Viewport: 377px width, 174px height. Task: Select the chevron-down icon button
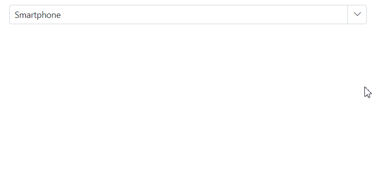[x=357, y=14]
